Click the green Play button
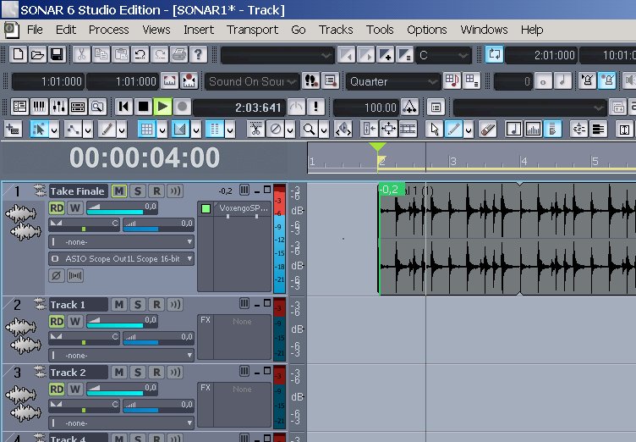 coord(162,107)
